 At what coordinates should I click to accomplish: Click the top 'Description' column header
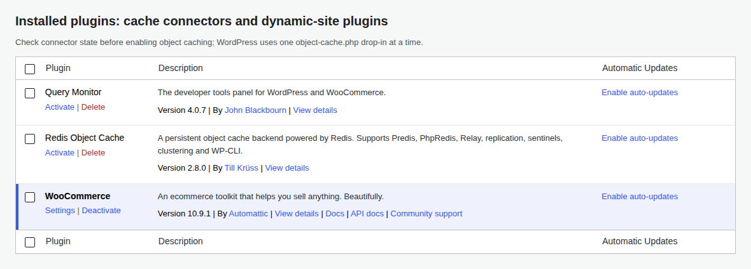point(181,69)
